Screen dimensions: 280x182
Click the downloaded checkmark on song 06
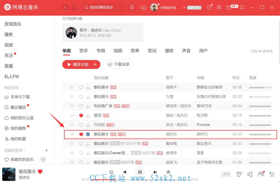pyautogui.click(x=88, y=134)
